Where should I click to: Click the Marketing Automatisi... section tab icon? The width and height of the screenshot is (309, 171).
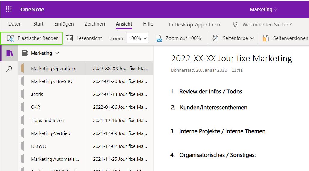tap(23, 159)
